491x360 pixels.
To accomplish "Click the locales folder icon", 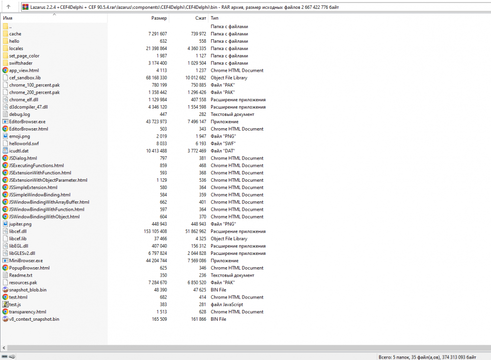I will click(5, 49).
